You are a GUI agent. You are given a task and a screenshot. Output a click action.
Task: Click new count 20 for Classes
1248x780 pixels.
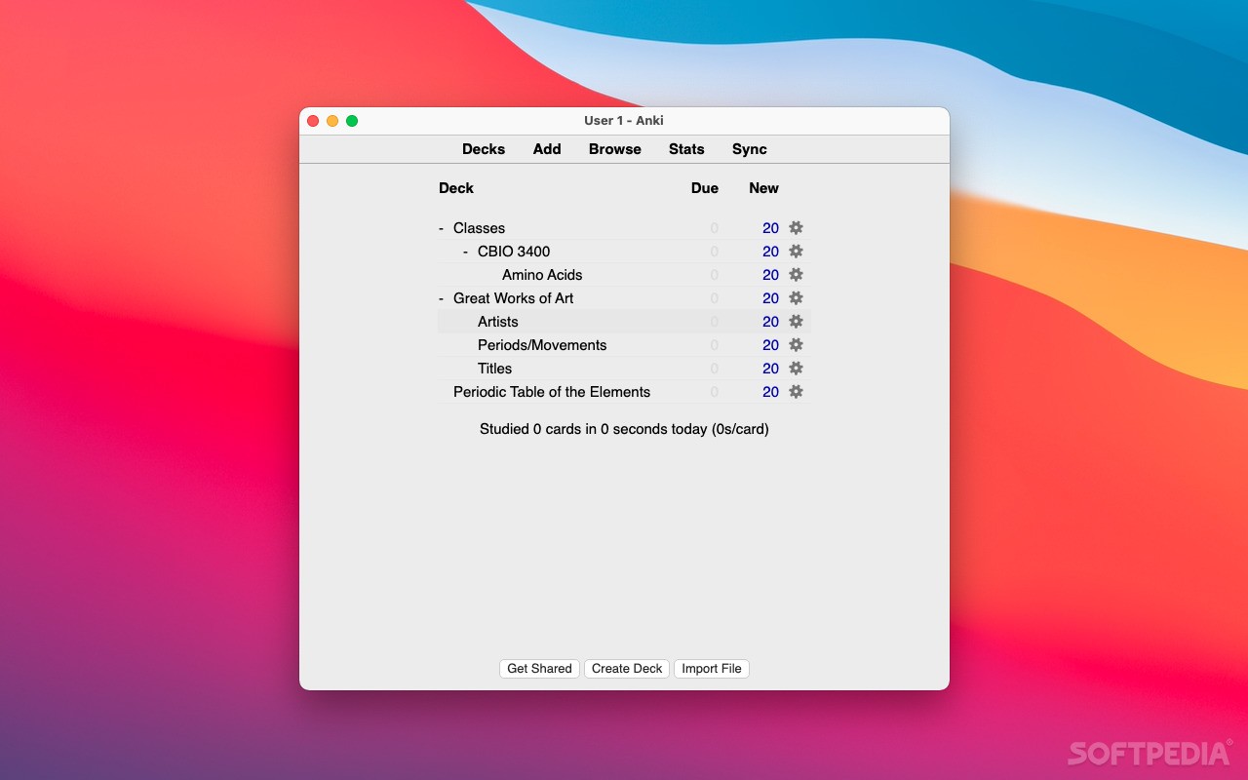[x=770, y=228]
